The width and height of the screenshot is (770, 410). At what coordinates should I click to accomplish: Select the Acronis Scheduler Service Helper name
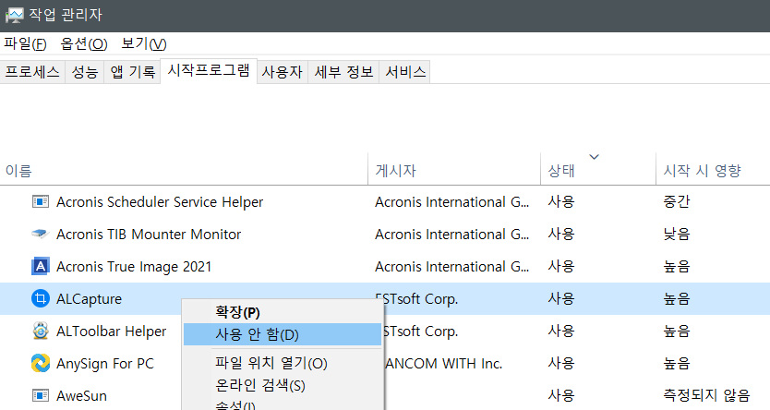point(160,202)
